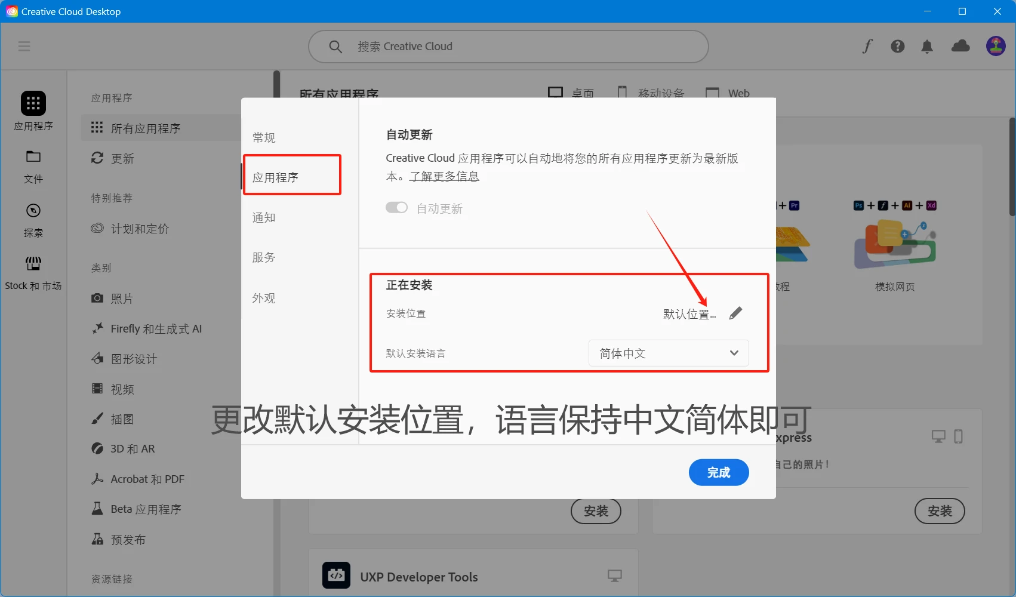Click the Beta 应用程序 flask icon

pyautogui.click(x=97, y=509)
